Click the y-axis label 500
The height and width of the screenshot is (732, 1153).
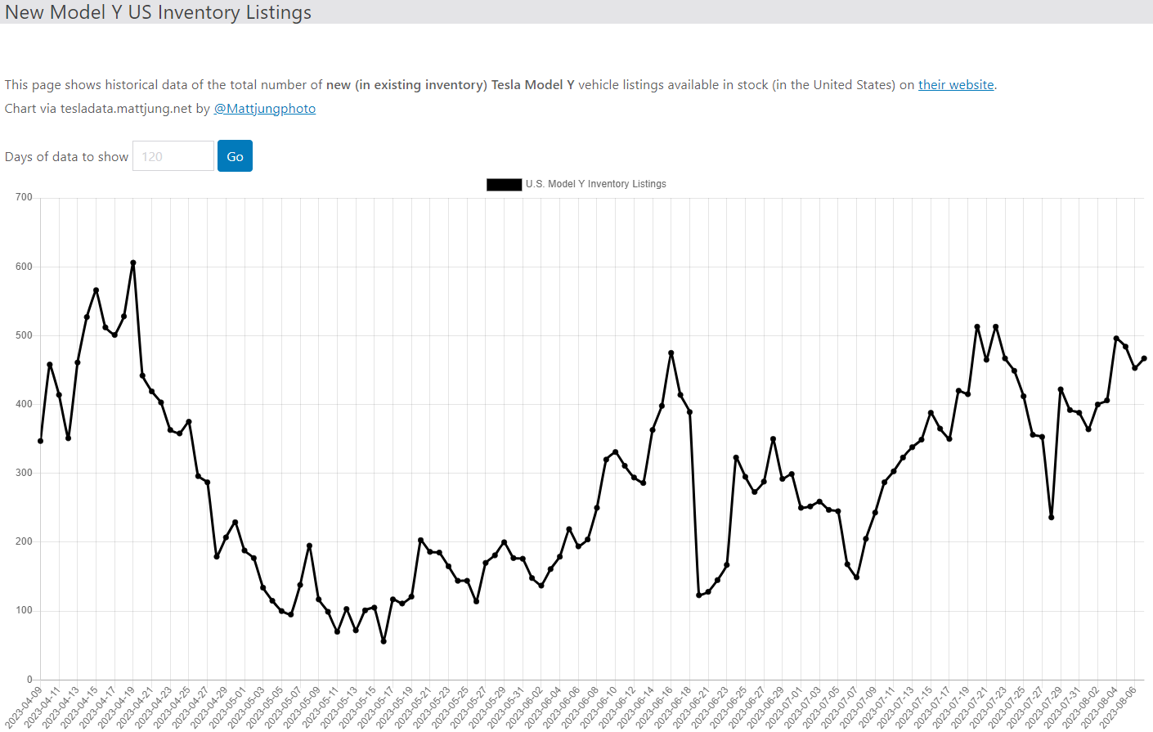(x=24, y=335)
